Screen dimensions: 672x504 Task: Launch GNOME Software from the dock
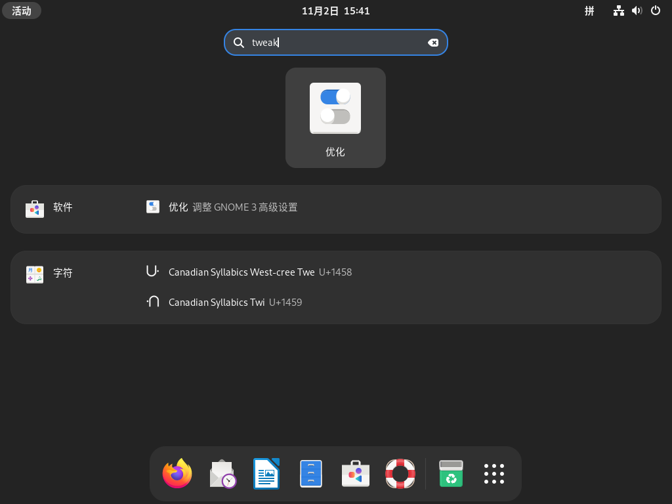point(356,474)
